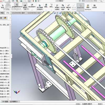
Task: Click 新建运动算例 motion study tool
Action: (x=57, y=7)
